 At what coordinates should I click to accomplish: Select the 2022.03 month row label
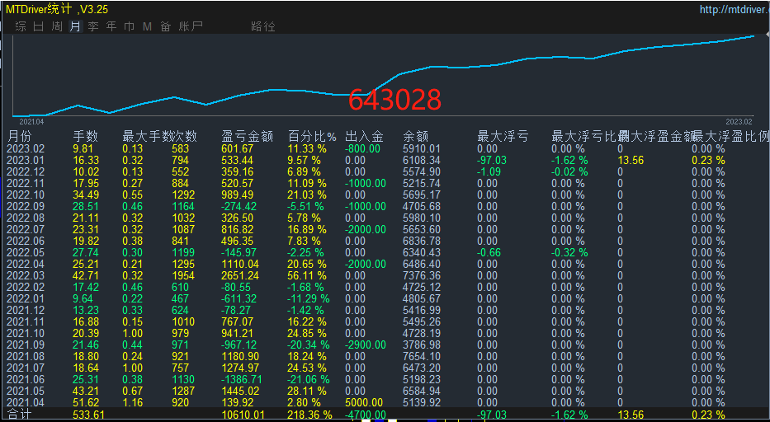coord(26,276)
